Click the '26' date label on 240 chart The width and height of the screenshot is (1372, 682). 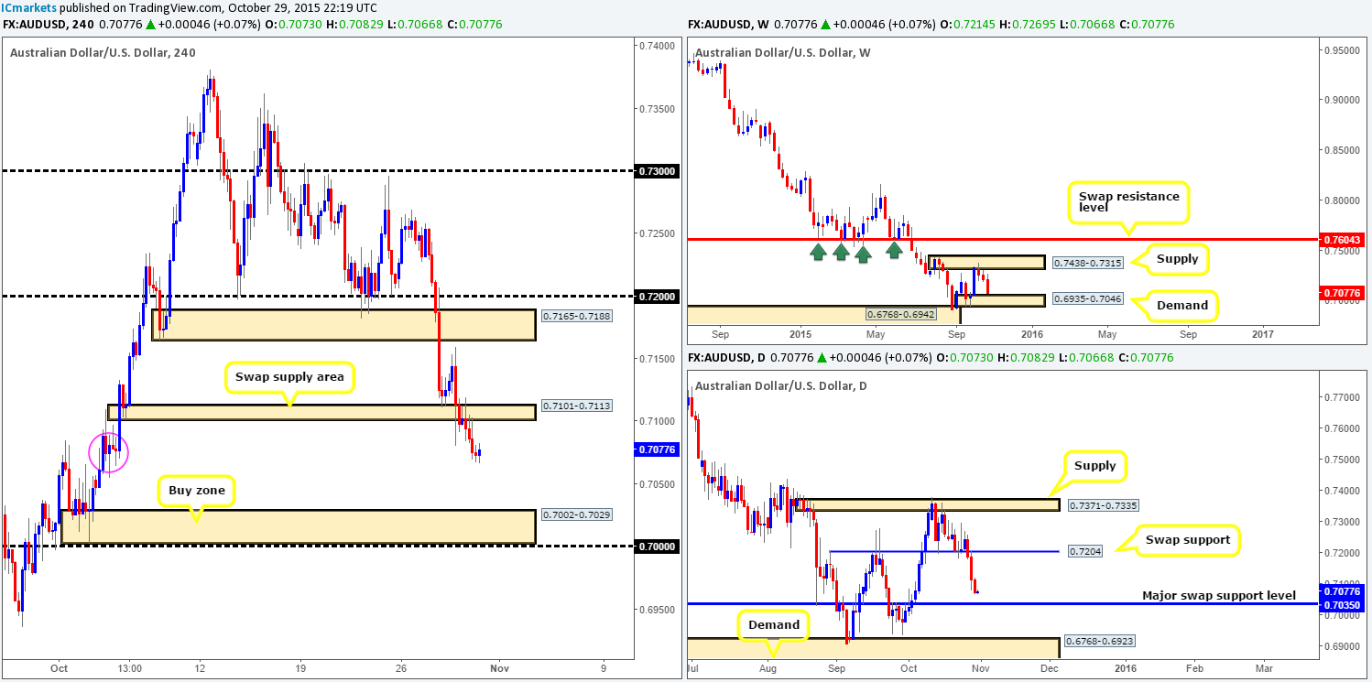coord(401,667)
